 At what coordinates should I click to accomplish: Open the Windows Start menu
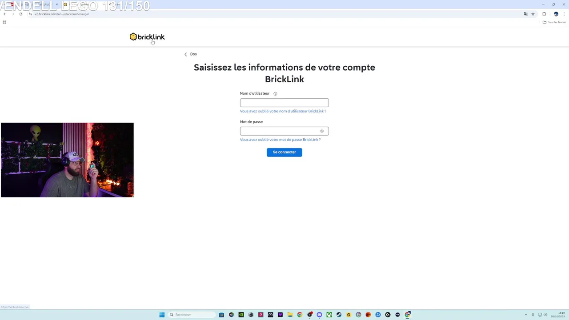(162, 315)
